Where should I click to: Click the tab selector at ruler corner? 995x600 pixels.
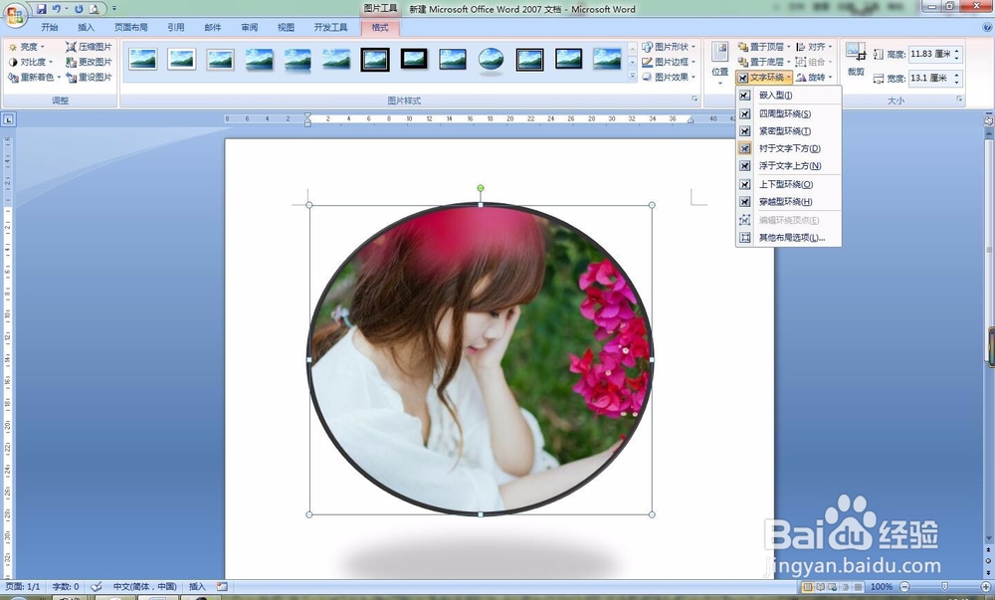pos(8,119)
